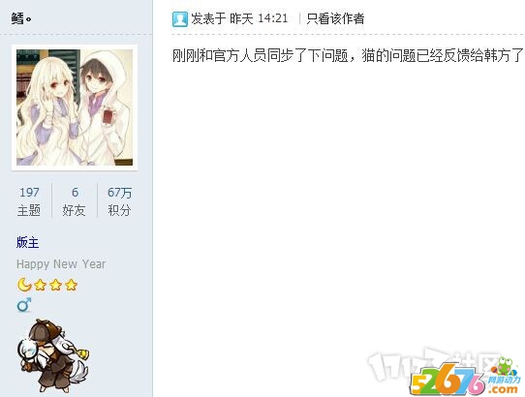525x397 pixels.
Task: Click the third star rank icon
Action: [71, 286]
